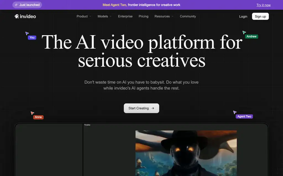Click the Sign up button
This screenshot has height=176, width=283.
click(260, 16)
